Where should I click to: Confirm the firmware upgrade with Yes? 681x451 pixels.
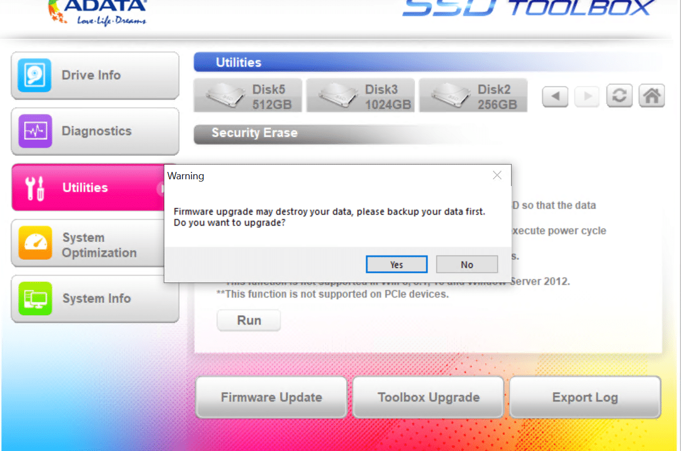pyautogui.click(x=396, y=264)
